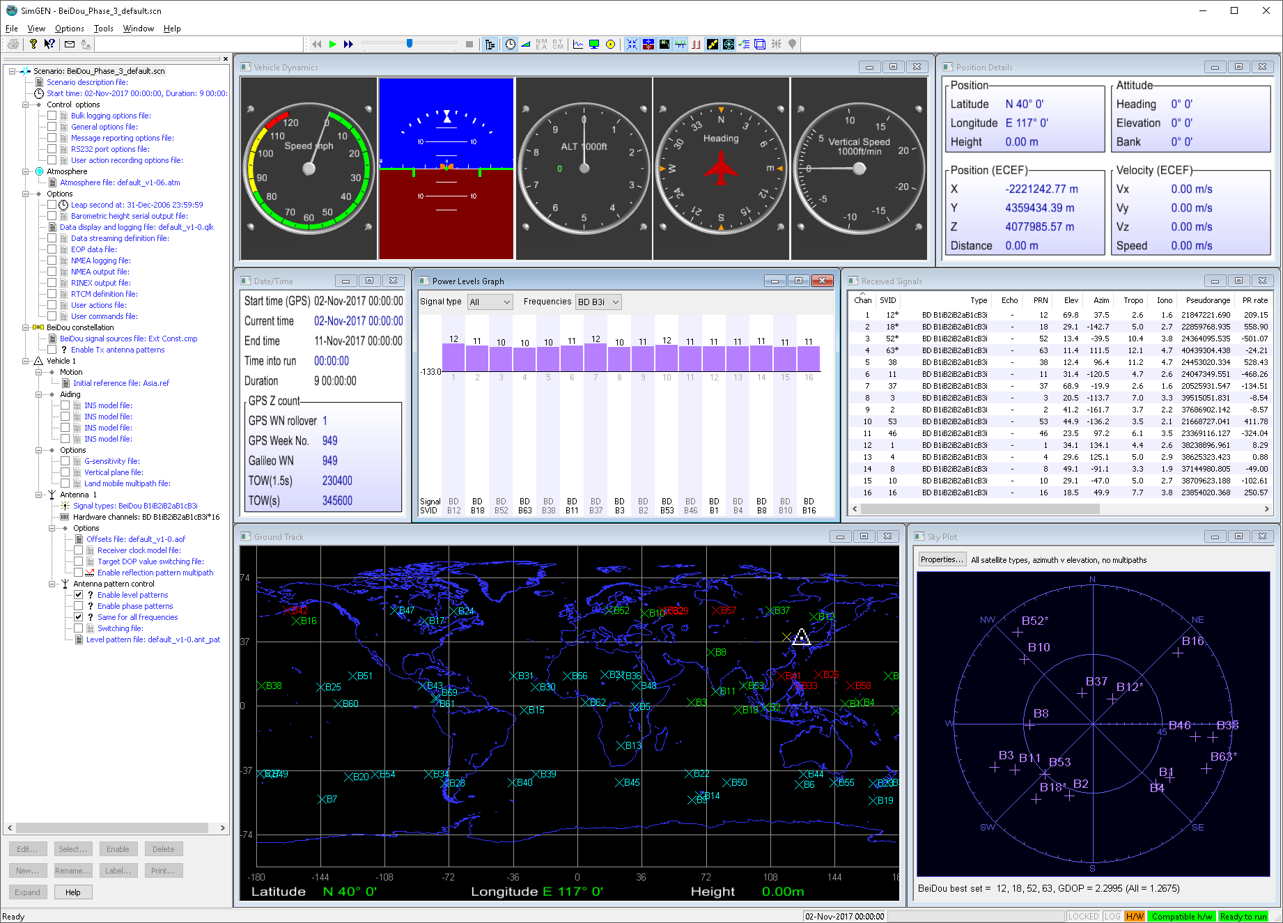Viewport: 1283px width, 923px height.
Task: Click the Help button in tree panel
Action: (x=73, y=892)
